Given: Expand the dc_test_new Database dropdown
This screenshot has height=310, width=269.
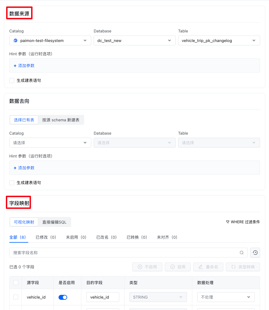Looking at the screenshot, I should point(135,40).
